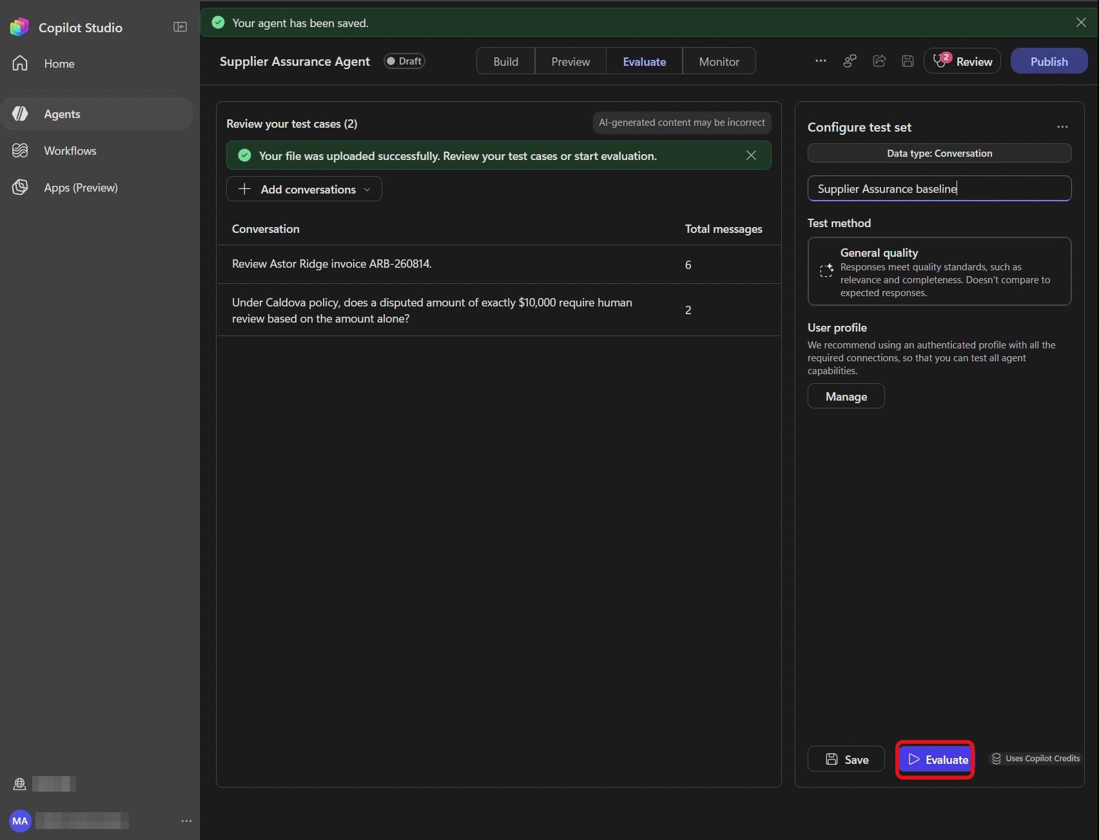Click the Uses Copilot Credits label
Viewport: 1099px width, 840px height.
click(1035, 759)
